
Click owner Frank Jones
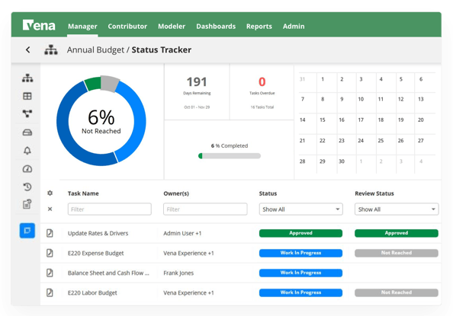[x=178, y=273]
